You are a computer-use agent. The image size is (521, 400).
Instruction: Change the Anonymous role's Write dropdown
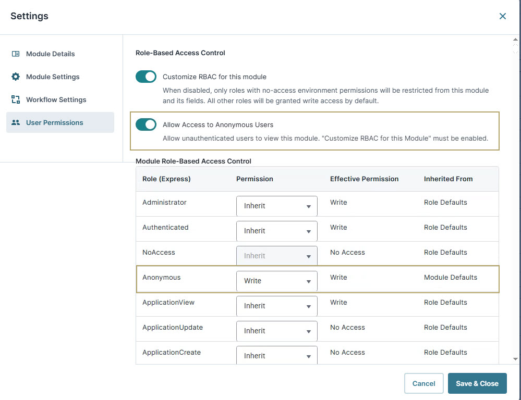(x=276, y=281)
